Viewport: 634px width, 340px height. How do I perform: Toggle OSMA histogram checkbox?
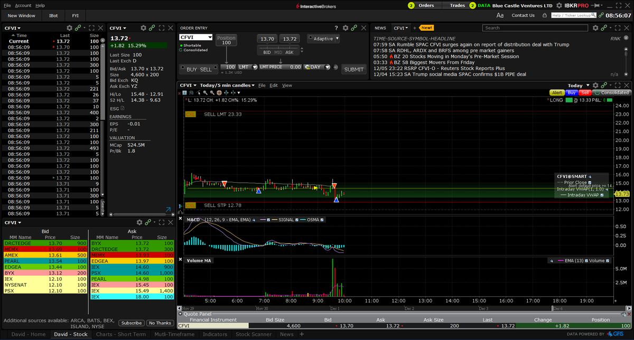[x=321, y=220]
